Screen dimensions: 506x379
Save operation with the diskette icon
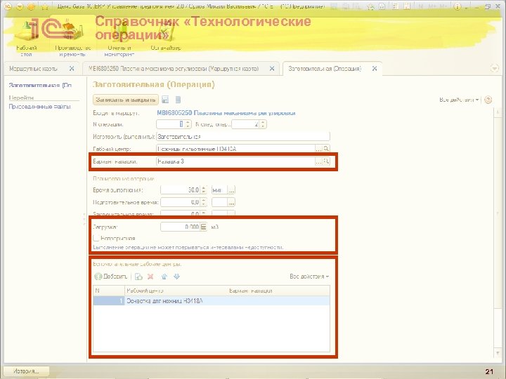[165, 100]
